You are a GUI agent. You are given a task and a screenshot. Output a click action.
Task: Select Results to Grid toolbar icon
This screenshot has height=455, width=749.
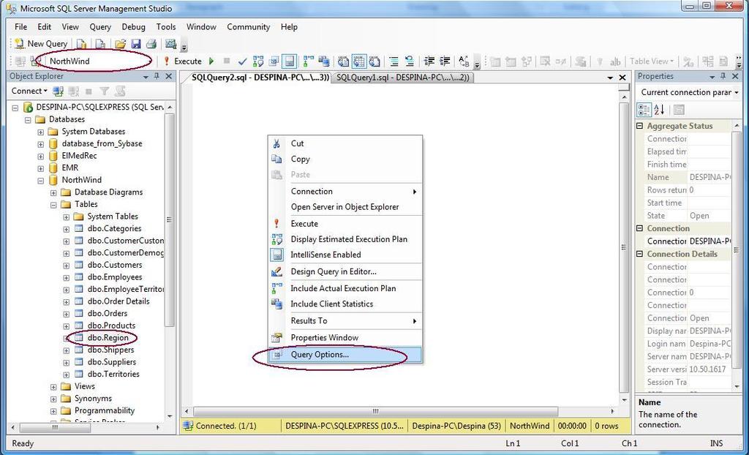(x=359, y=61)
